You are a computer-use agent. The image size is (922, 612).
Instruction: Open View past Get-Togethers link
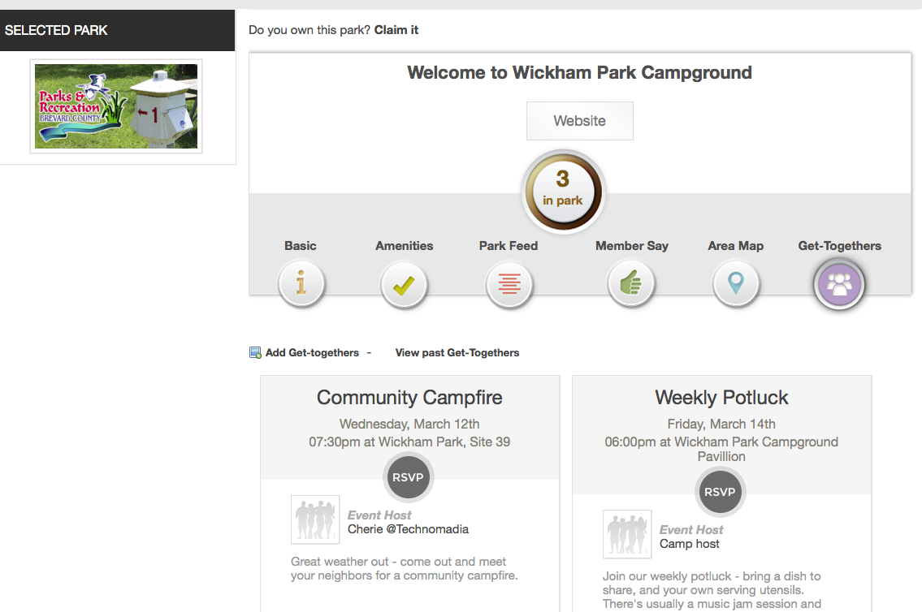pyautogui.click(x=457, y=353)
